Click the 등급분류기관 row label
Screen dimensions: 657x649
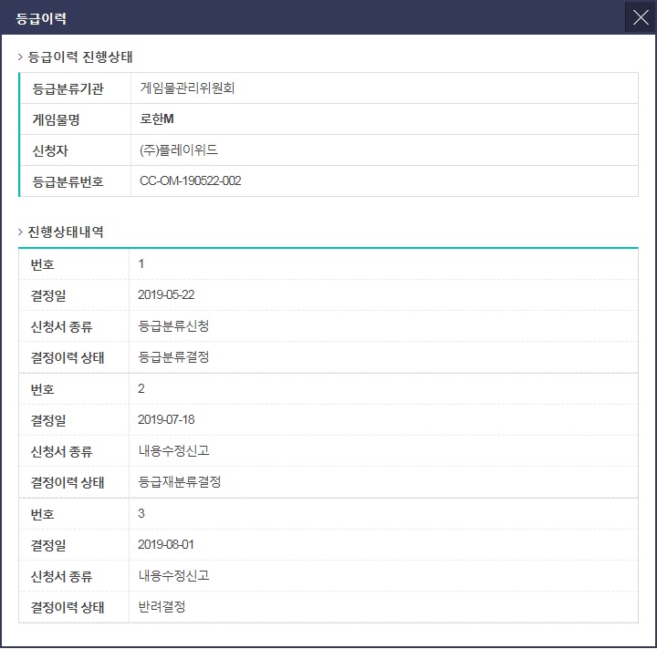tap(68, 88)
